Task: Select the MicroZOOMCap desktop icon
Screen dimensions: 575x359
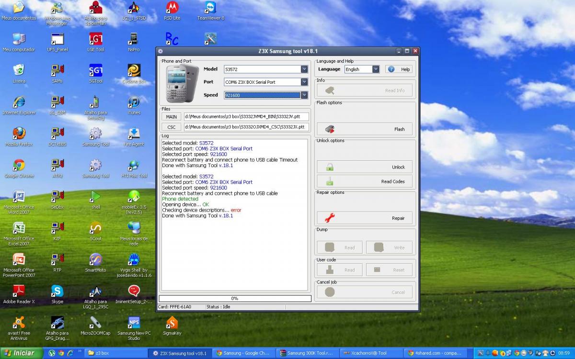Action: (95, 325)
